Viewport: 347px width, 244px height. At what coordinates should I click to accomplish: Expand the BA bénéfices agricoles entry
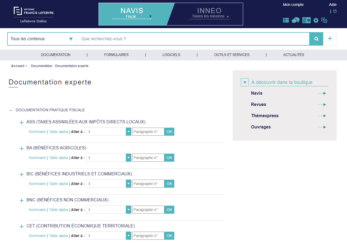coord(22,149)
